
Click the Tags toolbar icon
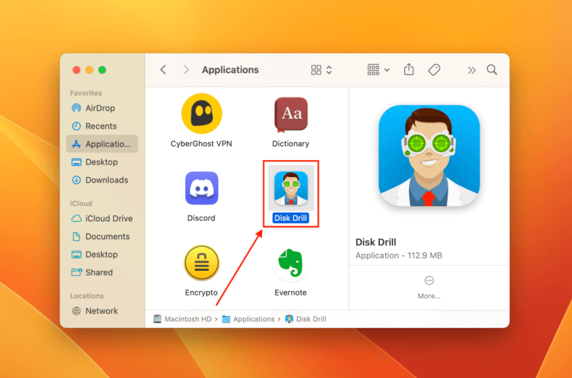tap(434, 70)
